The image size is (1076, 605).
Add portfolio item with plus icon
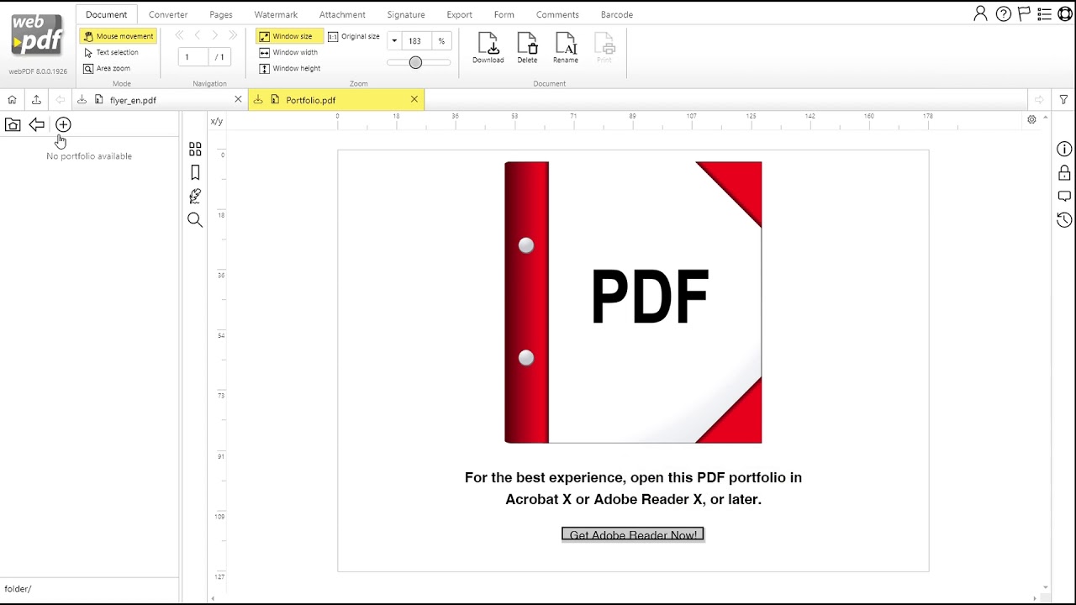point(63,124)
